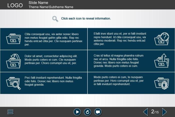Click the 2/15 slide counter

[x=155, y=112]
